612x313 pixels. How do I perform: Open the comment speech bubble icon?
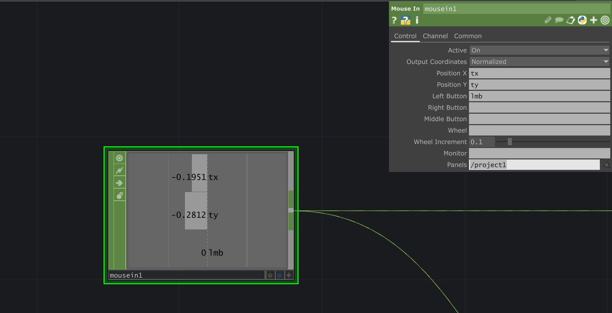pyautogui.click(x=559, y=20)
